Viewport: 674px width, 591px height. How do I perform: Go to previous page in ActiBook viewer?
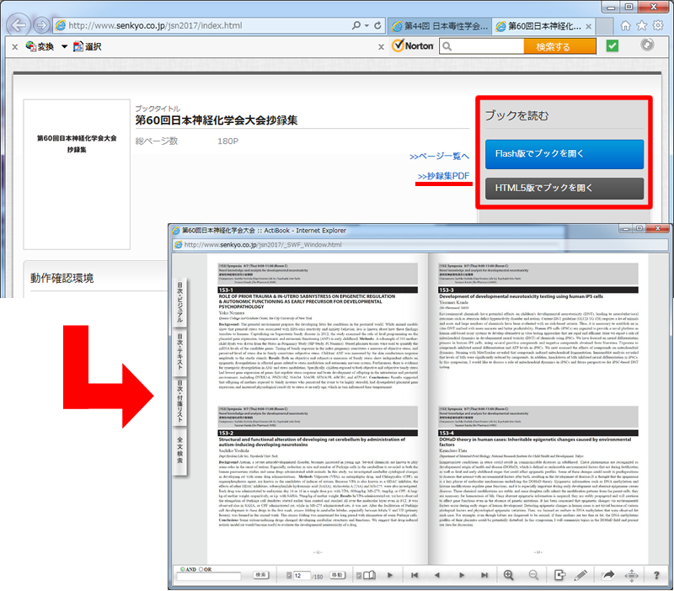437,575
